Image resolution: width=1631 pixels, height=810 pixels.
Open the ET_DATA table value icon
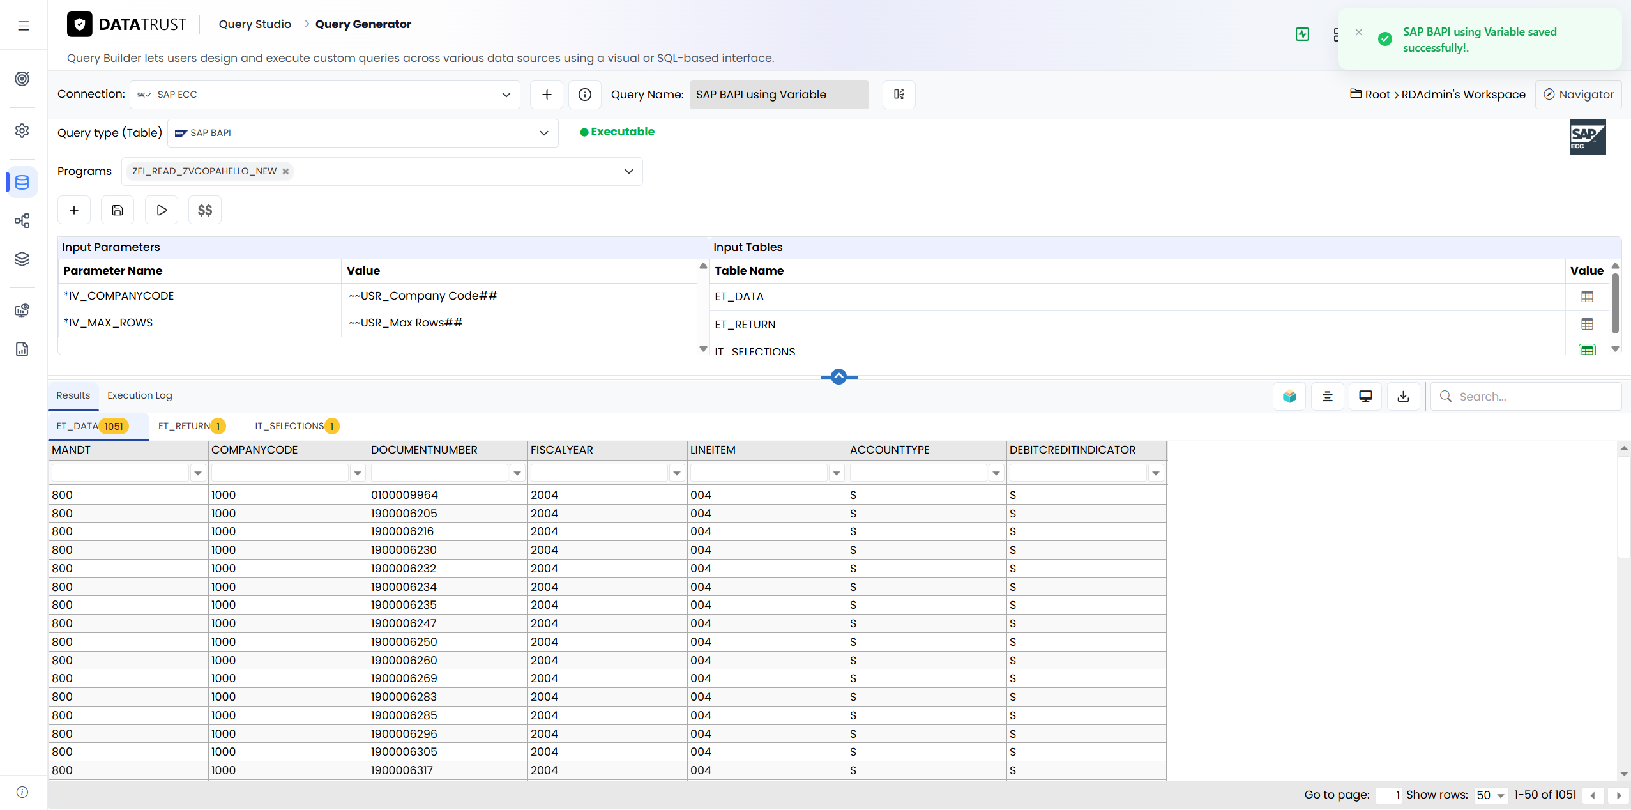pos(1587,296)
